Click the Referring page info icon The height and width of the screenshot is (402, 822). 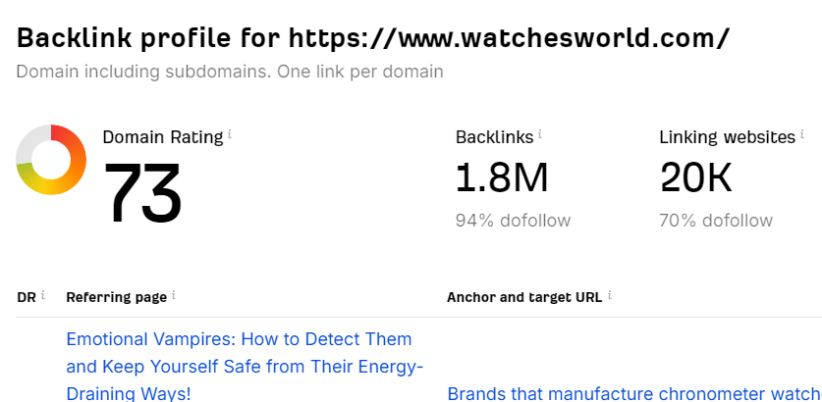(x=174, y=295)
